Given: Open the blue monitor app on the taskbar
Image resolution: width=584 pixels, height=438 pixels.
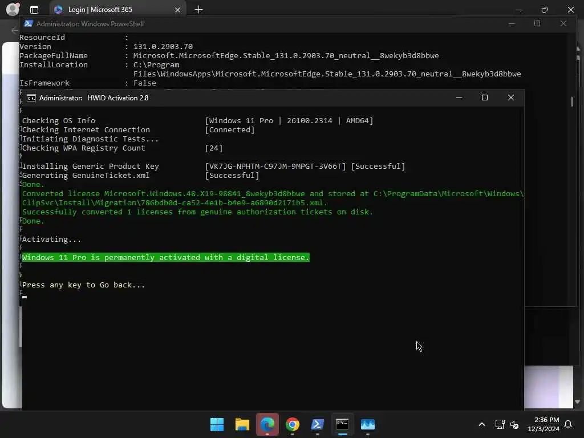Looking at the screenshot, I should tap(368, 424).
